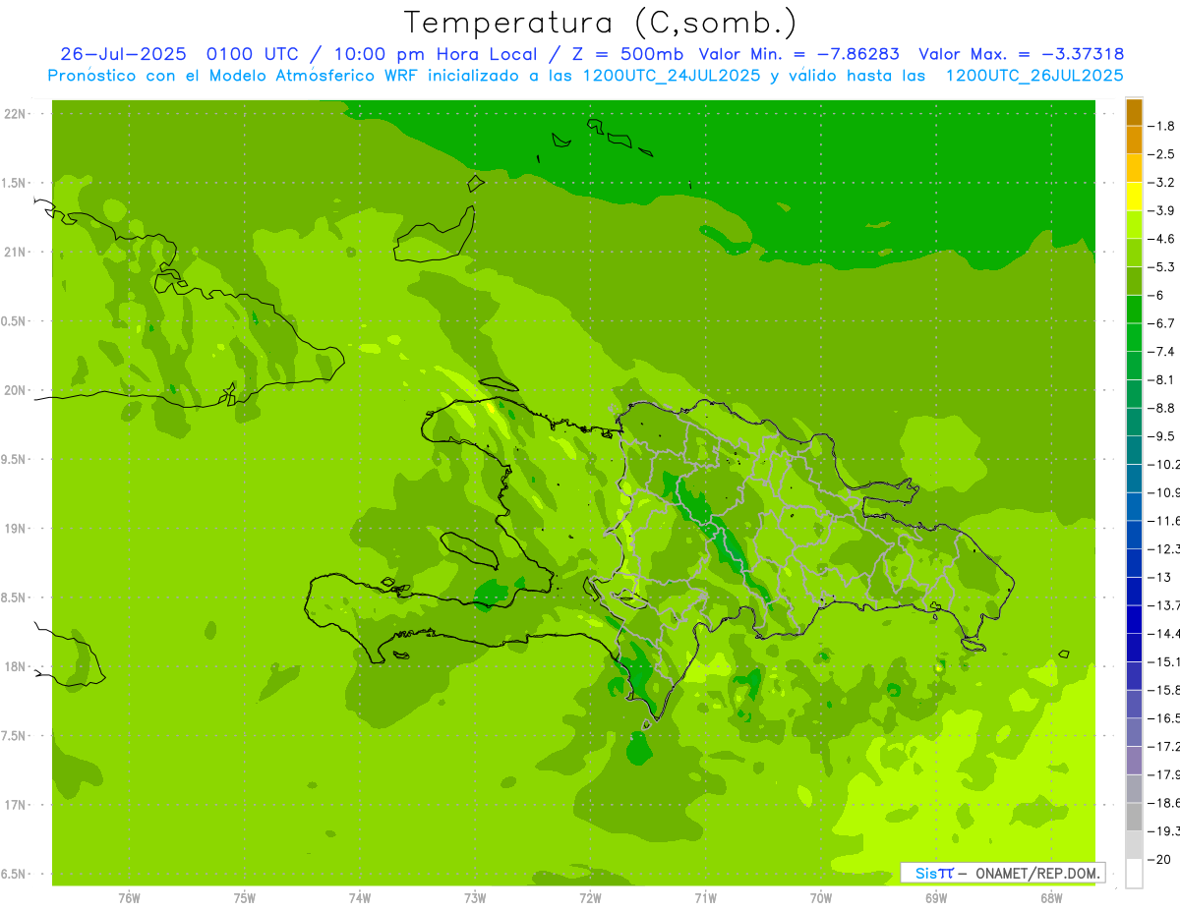This screenshot has width=1180, height=911.
Task: Click the '-8.8' legend value
Action: (x=1162, y=407)
